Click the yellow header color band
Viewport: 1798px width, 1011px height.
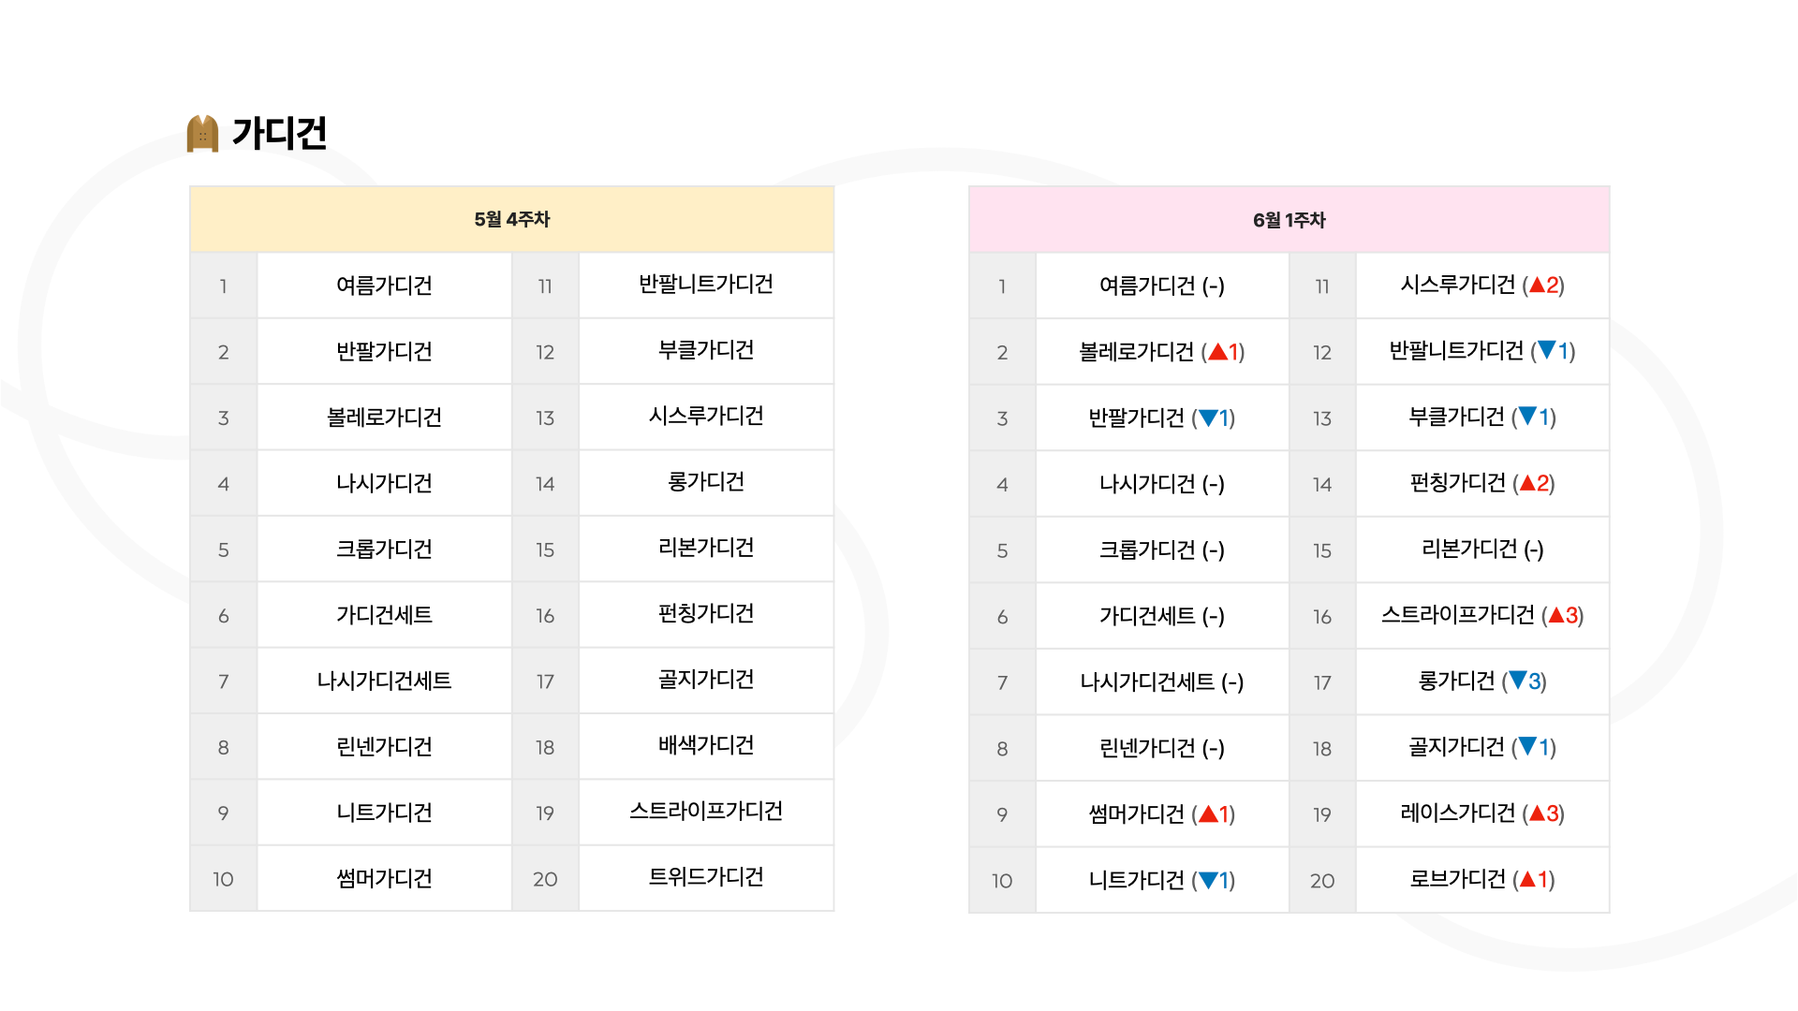point(511,219)
